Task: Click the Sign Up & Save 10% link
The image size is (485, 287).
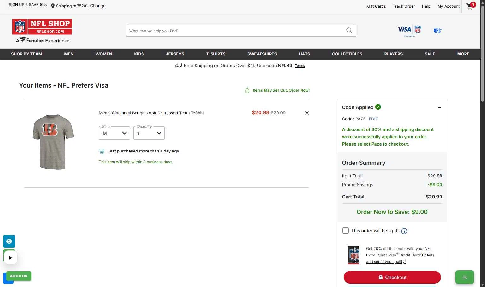Action: coord(28,5)
